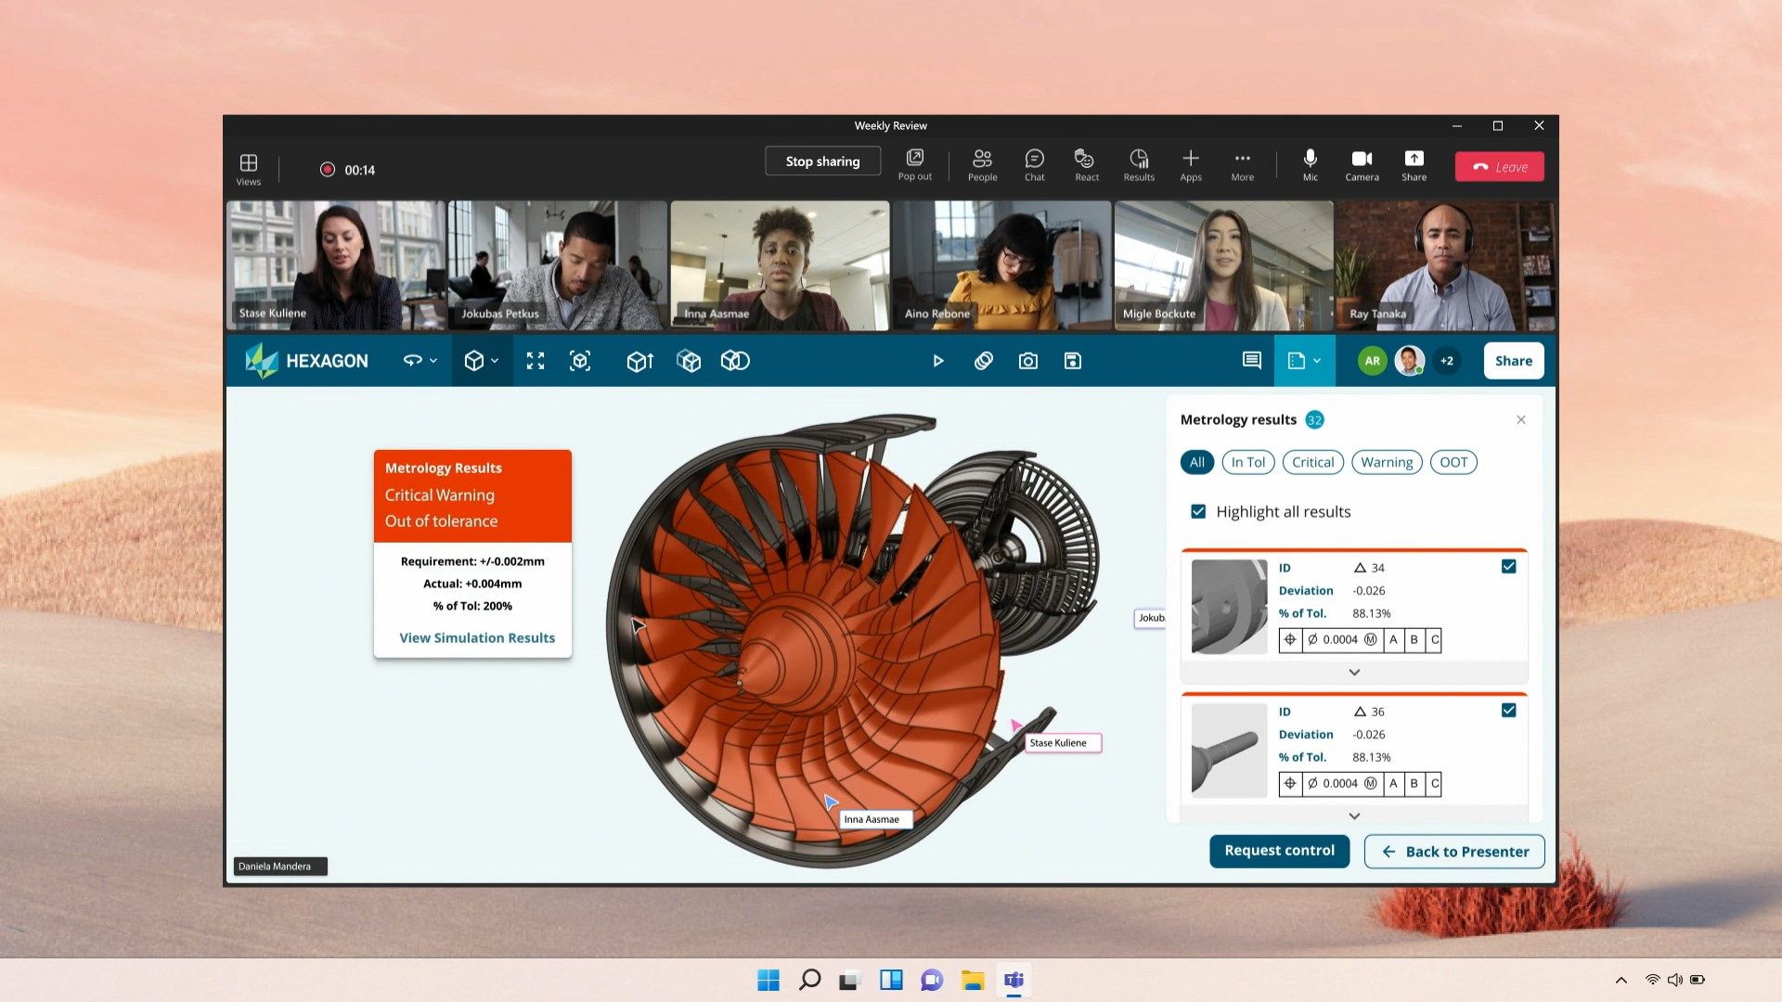1782x1002 pixels.
Task: Click the Hexagon logo
Action: [x=307, y=361]
